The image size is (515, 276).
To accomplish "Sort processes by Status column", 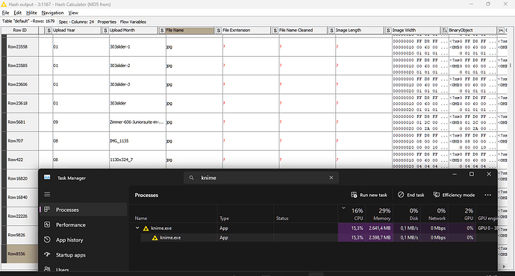I will point(305,214).
